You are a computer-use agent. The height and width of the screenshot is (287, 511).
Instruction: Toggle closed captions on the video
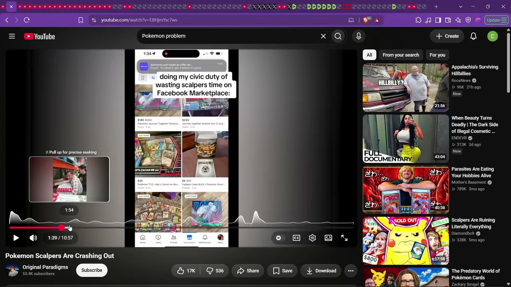pyautogui.click(x=296, y=238)
